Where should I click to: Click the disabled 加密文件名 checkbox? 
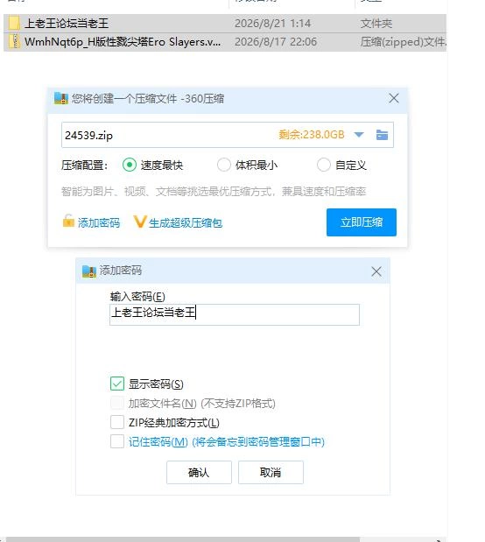click(117, 403)
